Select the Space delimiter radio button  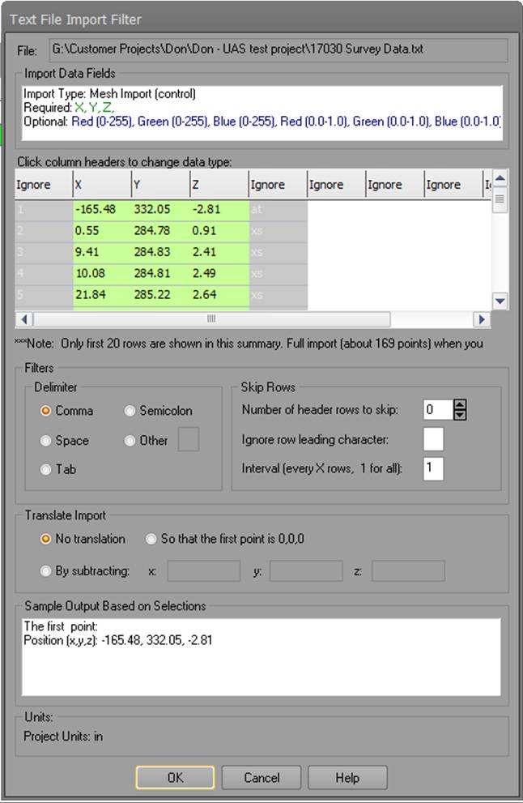coord(46,441)
